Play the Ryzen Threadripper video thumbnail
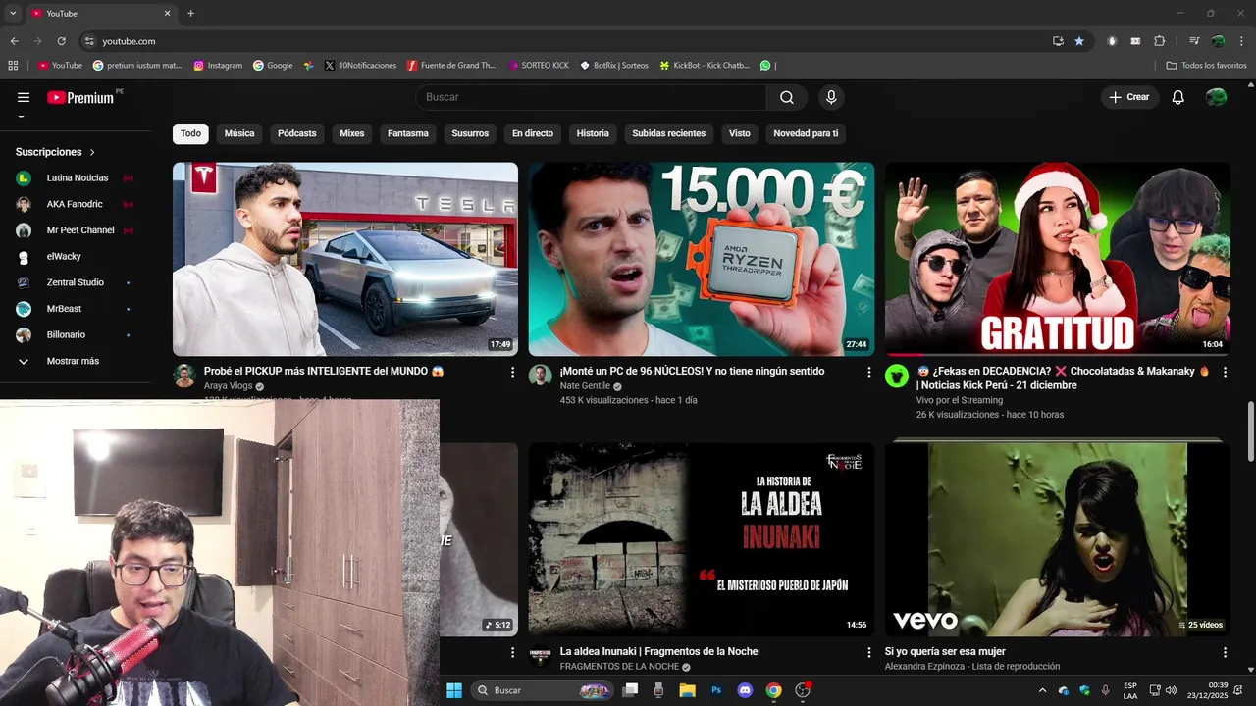The height and width of the screenshot is (706, 1256). 702,259
